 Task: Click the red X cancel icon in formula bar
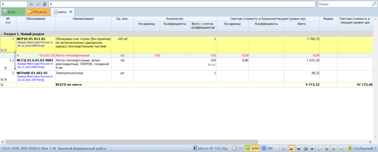tap(31, 4)
